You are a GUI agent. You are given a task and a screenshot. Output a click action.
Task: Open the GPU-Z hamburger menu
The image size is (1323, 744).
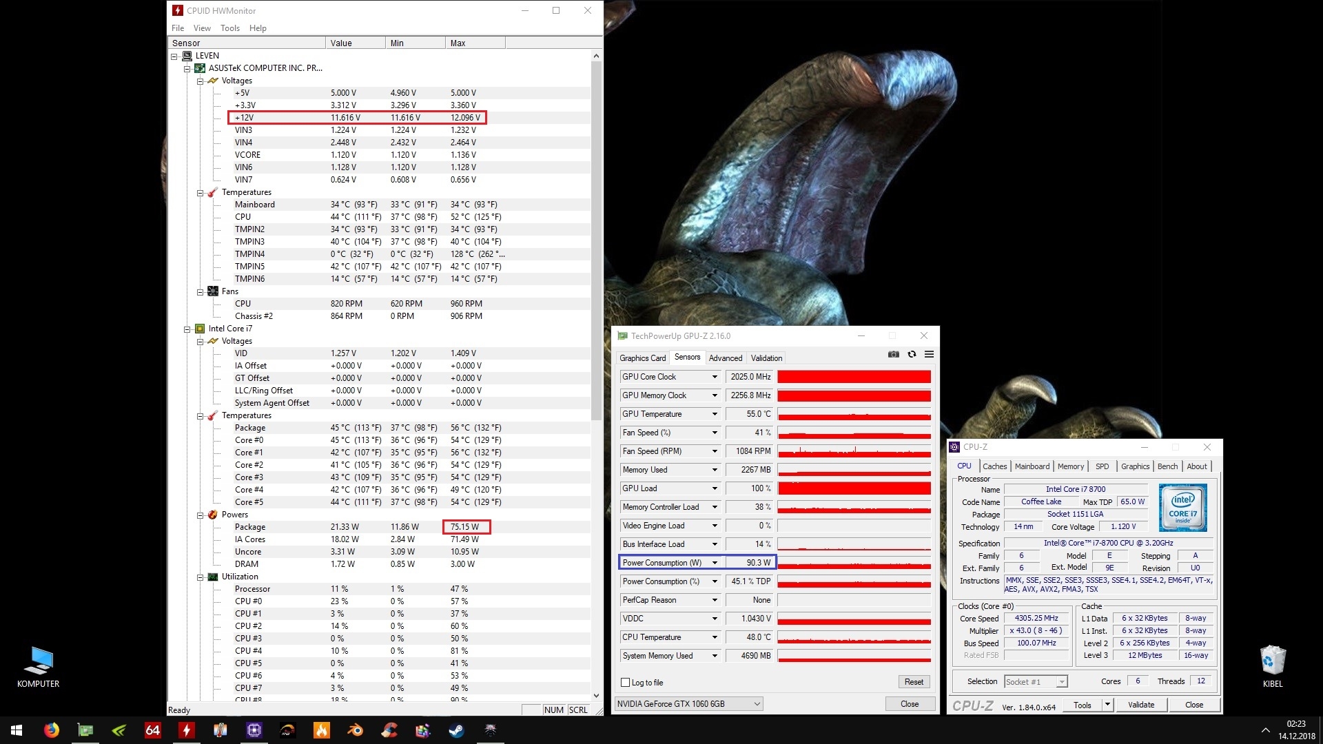click(929, 354)
